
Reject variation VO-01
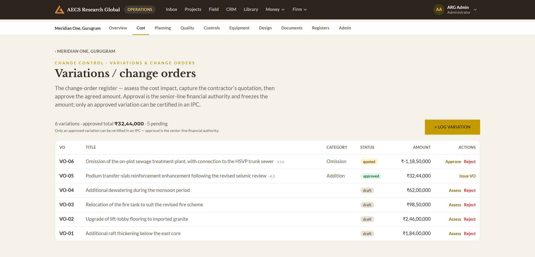[470, 234]
